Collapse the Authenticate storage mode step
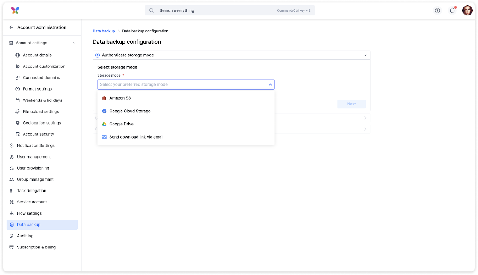 (x=365, y=55)
